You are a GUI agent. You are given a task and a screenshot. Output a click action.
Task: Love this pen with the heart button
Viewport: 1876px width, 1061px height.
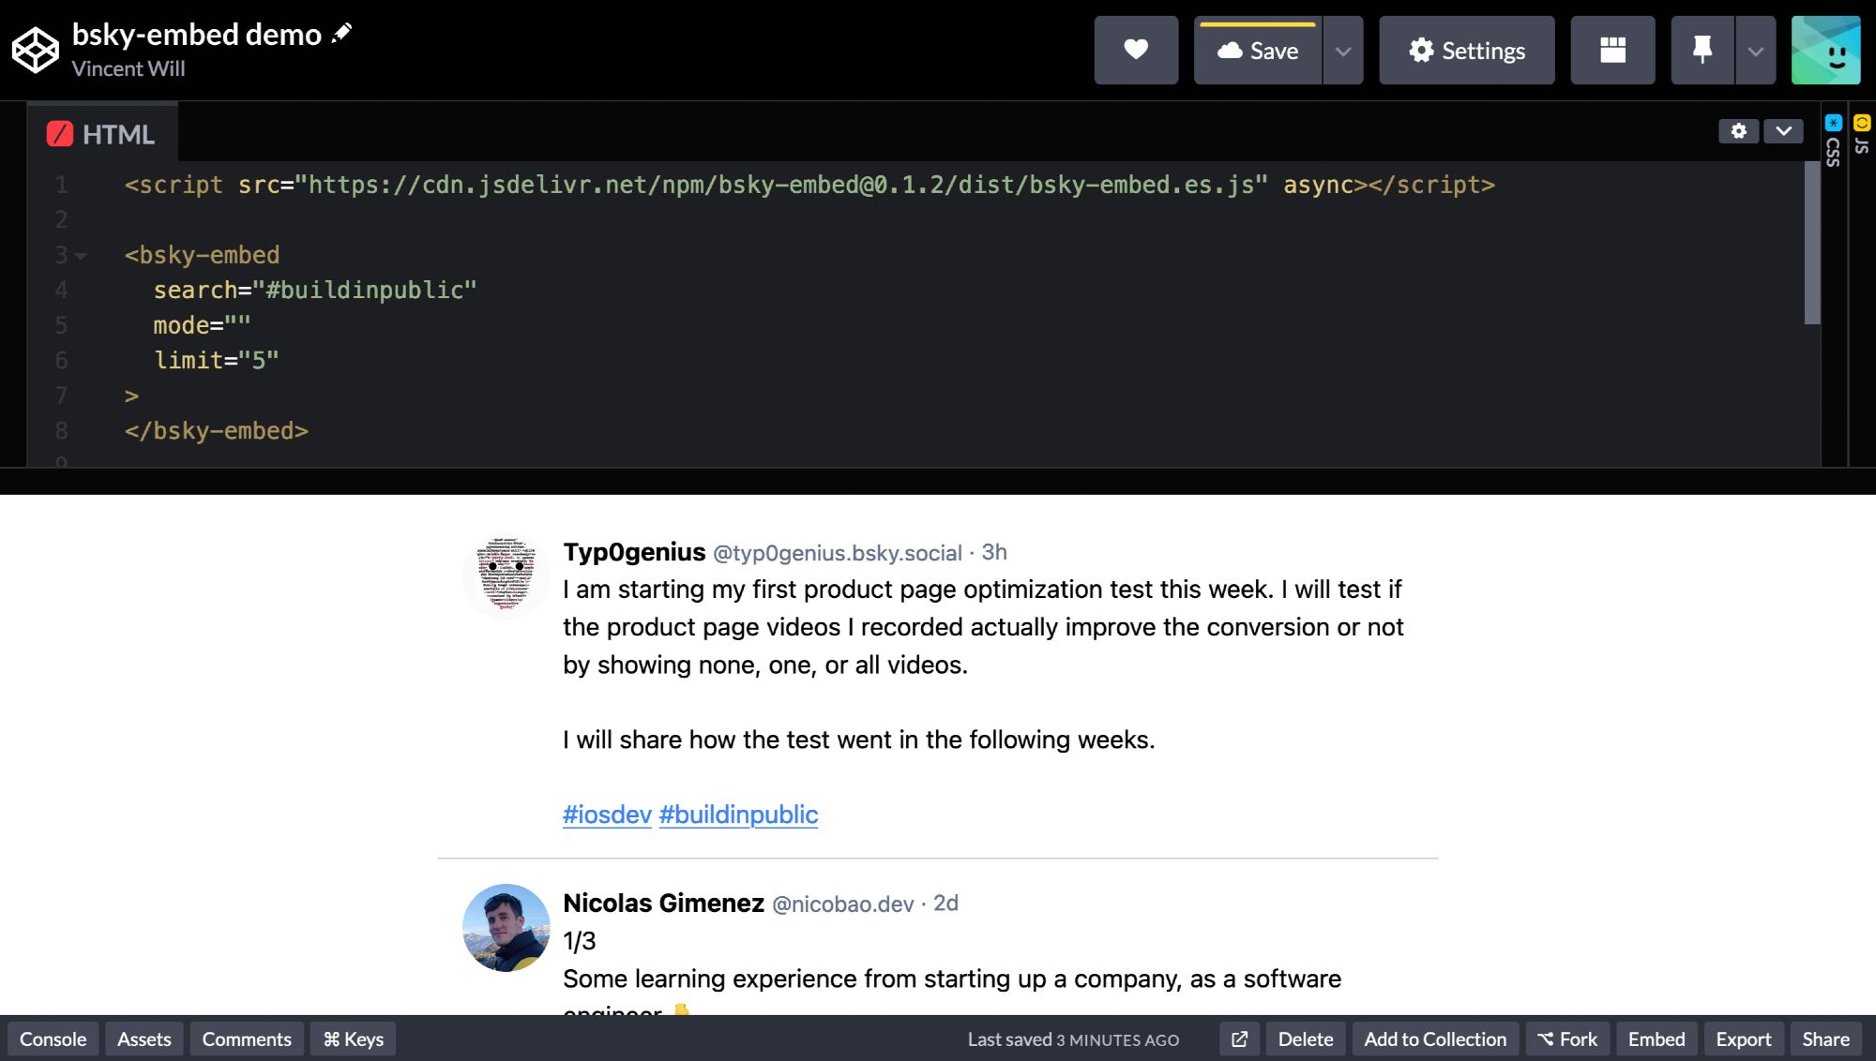pyautogui.click(x=1136, y=50)
